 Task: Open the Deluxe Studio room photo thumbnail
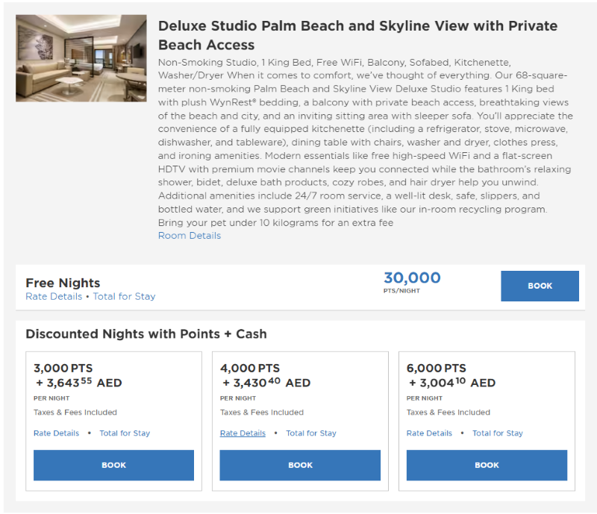pyautogui.click(x=81, y=58)
